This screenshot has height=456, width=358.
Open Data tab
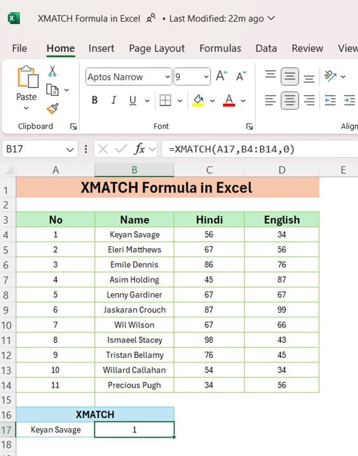[266, 48]
